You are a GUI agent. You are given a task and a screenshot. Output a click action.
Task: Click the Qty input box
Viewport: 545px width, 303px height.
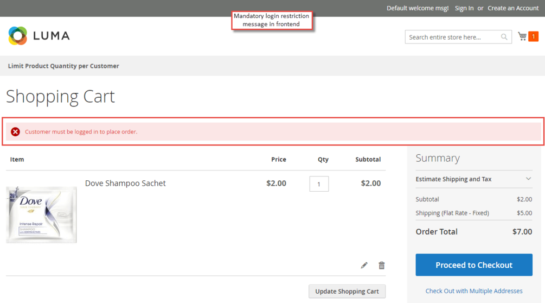point(319,184)
